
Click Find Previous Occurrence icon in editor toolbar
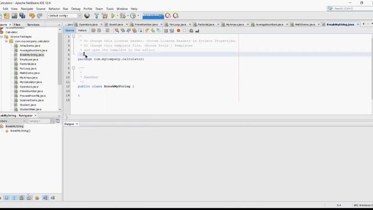click(x=123, y=30)
